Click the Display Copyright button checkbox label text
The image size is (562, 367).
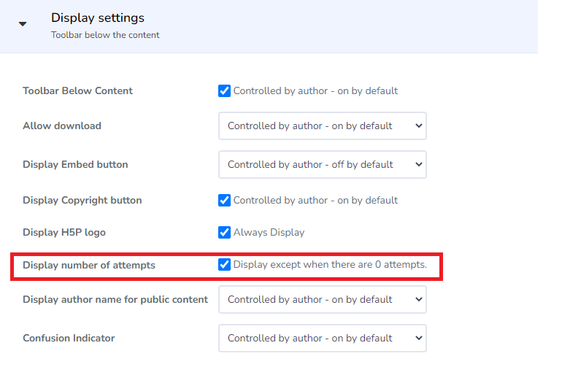point(315,201)
